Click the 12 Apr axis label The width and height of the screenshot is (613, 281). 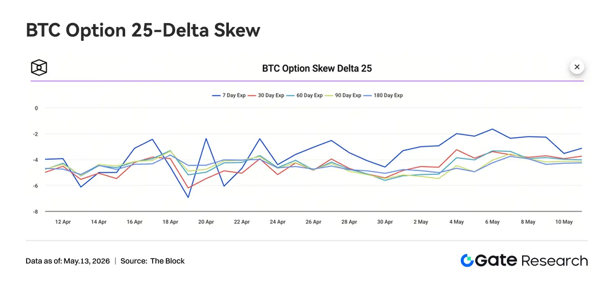pos(63,222)
